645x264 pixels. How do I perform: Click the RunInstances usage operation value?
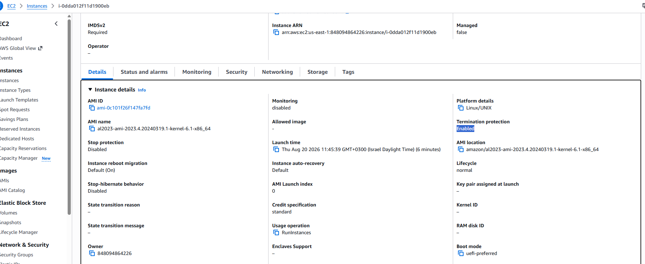(296, 232)
